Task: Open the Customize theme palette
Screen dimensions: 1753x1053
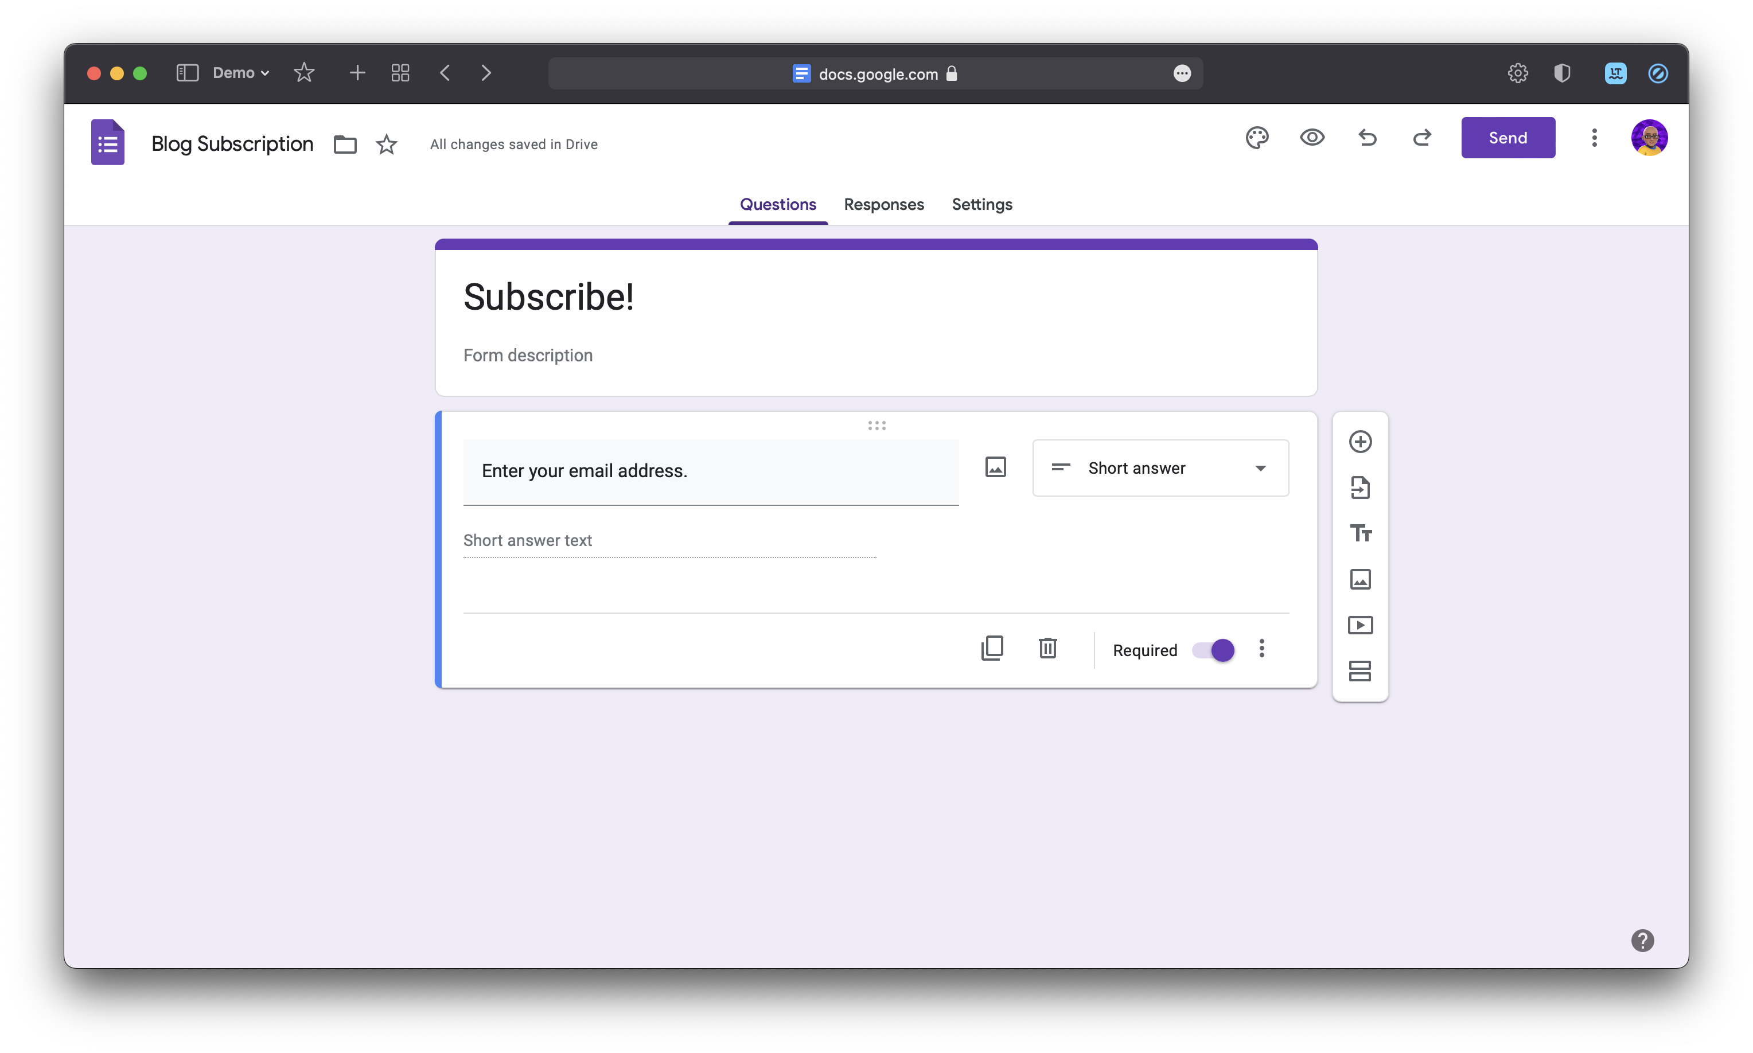Action: [x=1256, y=138]
